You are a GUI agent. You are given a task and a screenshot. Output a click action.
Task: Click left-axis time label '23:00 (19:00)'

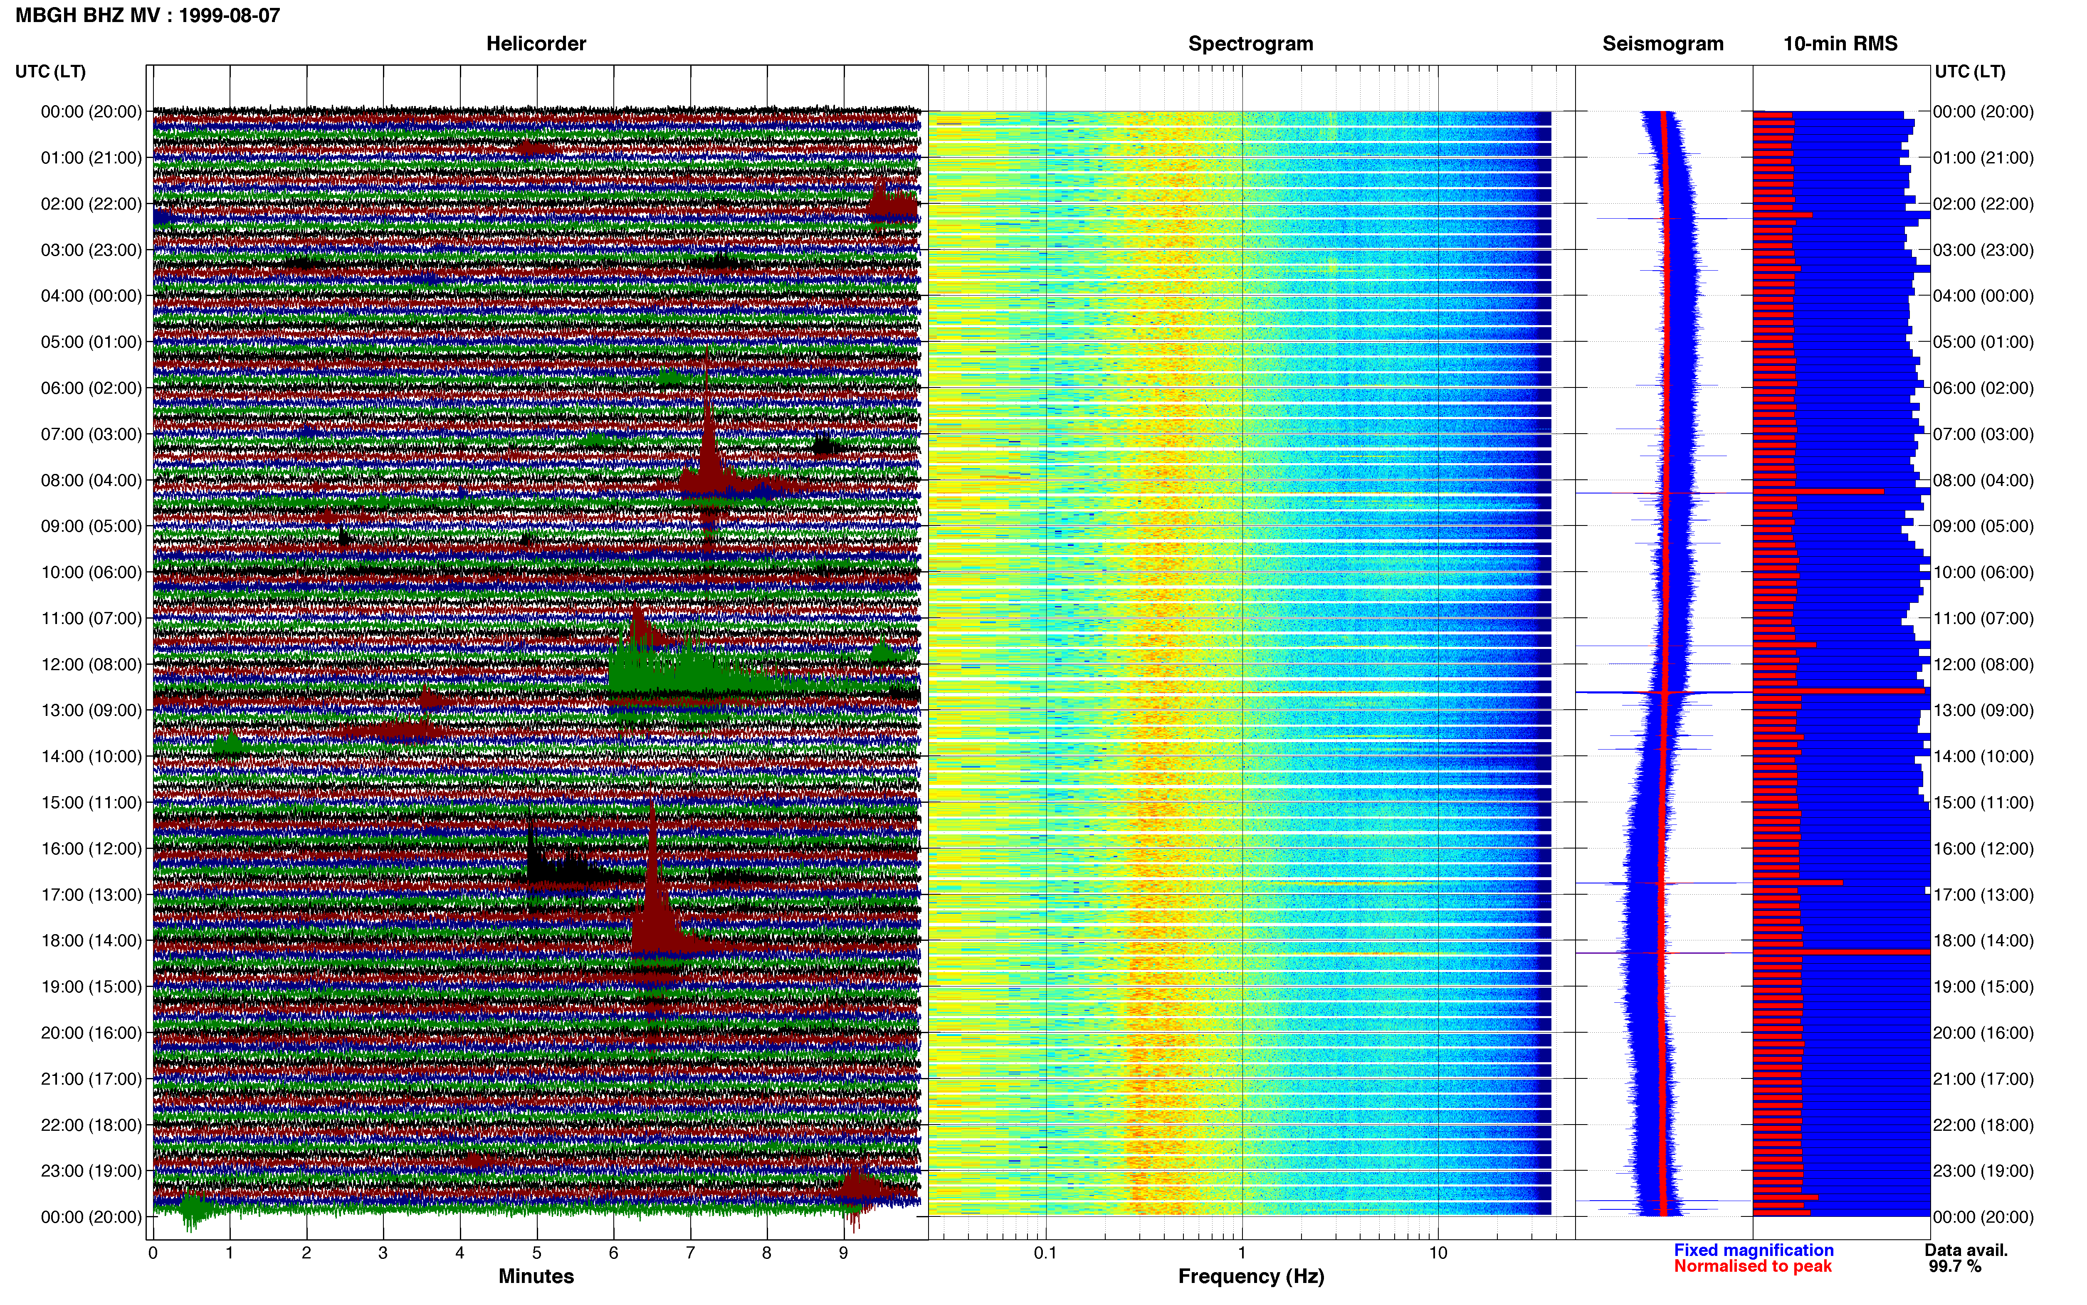pos(91,1171)
